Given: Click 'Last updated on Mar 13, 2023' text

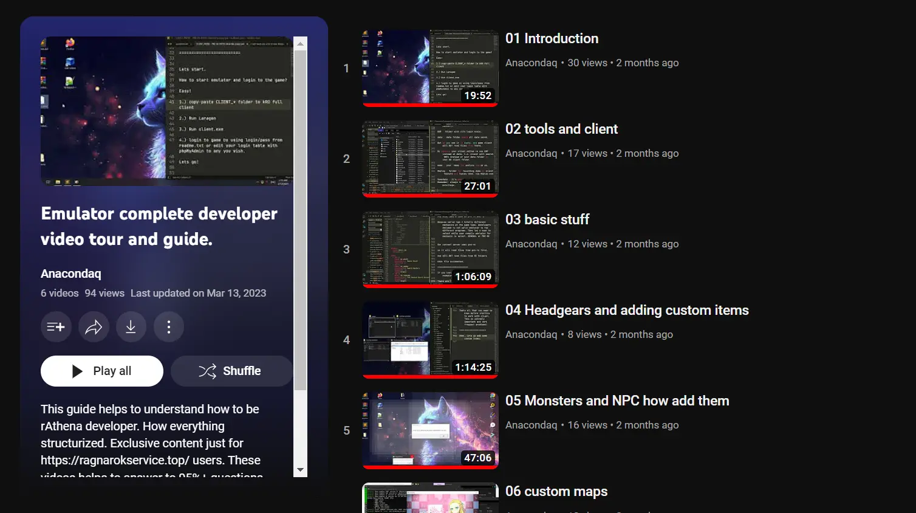Looking at the screenshot, I should 198,293.
